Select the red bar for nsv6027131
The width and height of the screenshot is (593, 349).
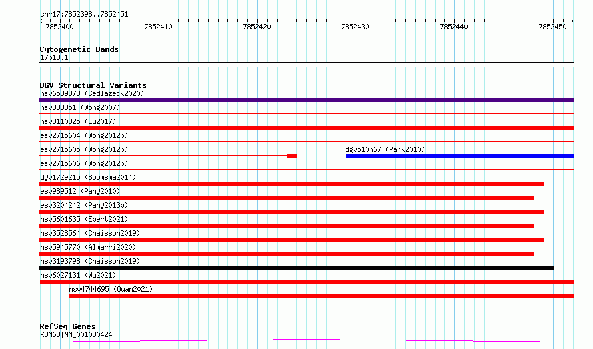coord(306,282)
